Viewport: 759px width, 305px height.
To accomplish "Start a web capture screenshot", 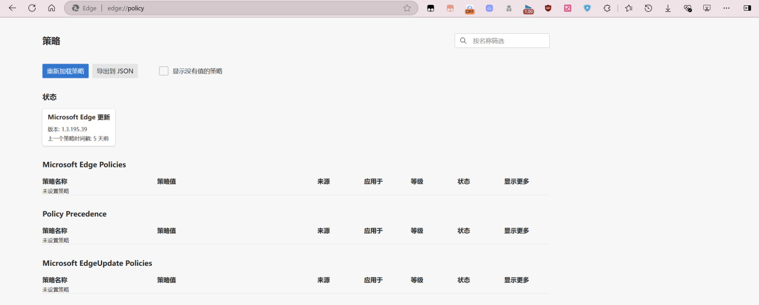I will (707, 8).
